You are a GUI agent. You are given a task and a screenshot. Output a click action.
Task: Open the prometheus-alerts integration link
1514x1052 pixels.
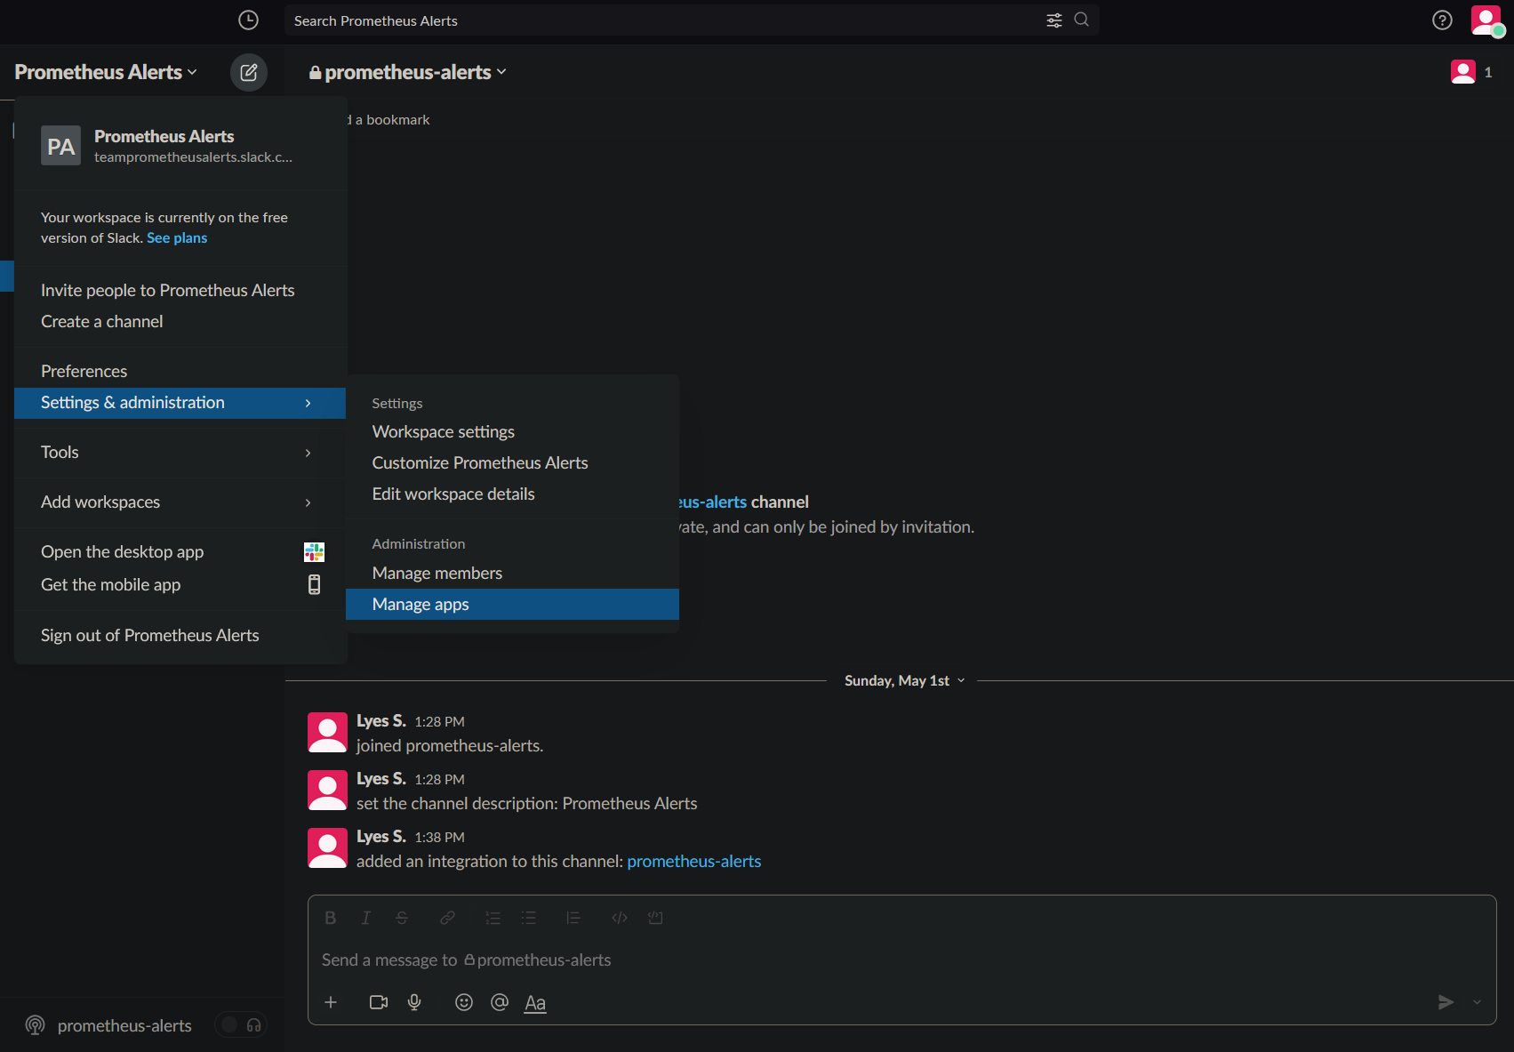694,862
